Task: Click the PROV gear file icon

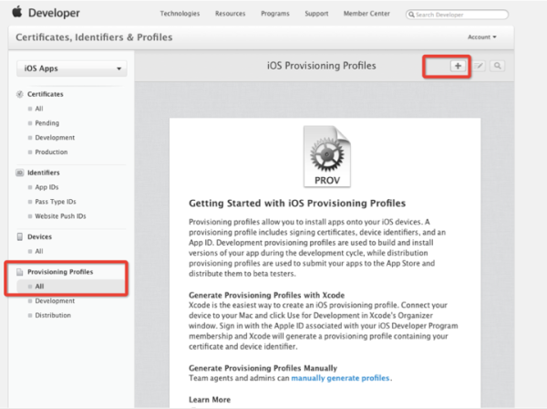Action: click(x=327, y=156)
